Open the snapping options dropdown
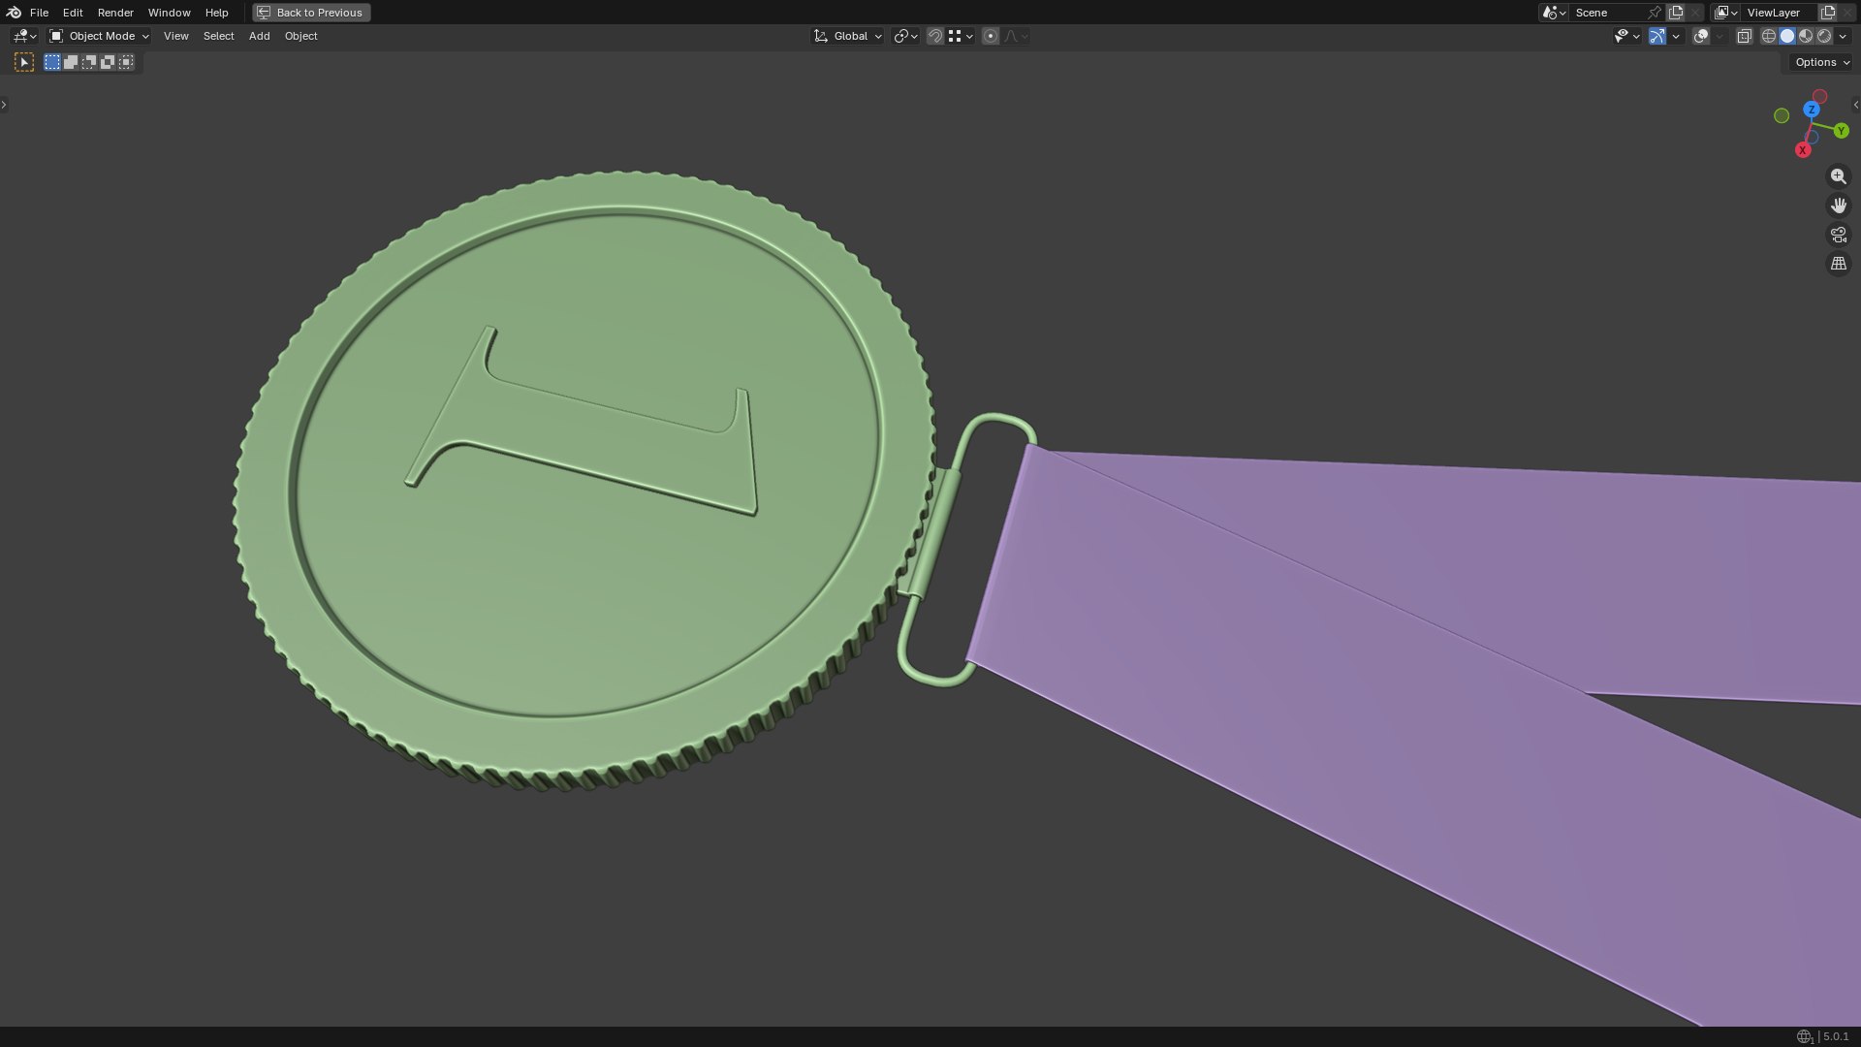Image resolution: width=1861 pixels, height=1047 pixels. coord(961,36)
